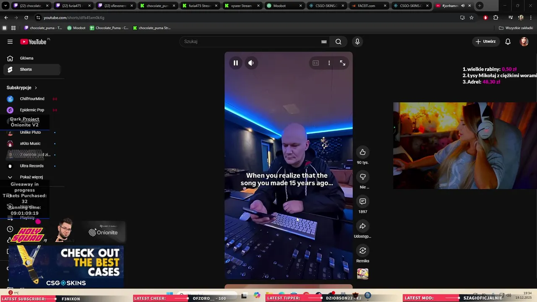Open the Moobot bookmark
This screenshot has width=537, height=302.
(x=76, y=28)
